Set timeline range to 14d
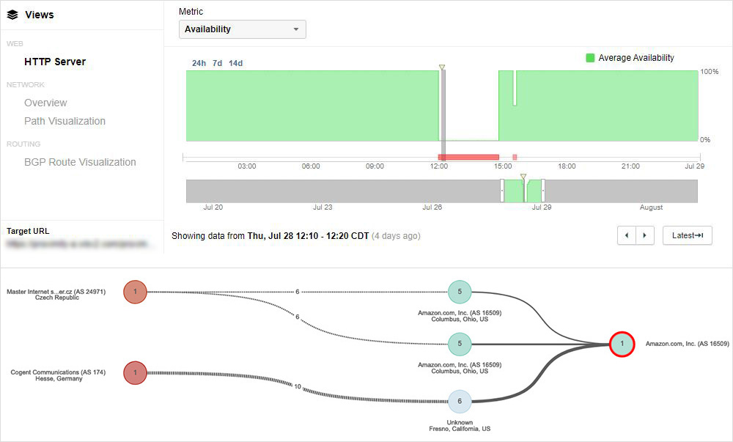This screenshot has height=442, width=733. click(x=235, y=63)
